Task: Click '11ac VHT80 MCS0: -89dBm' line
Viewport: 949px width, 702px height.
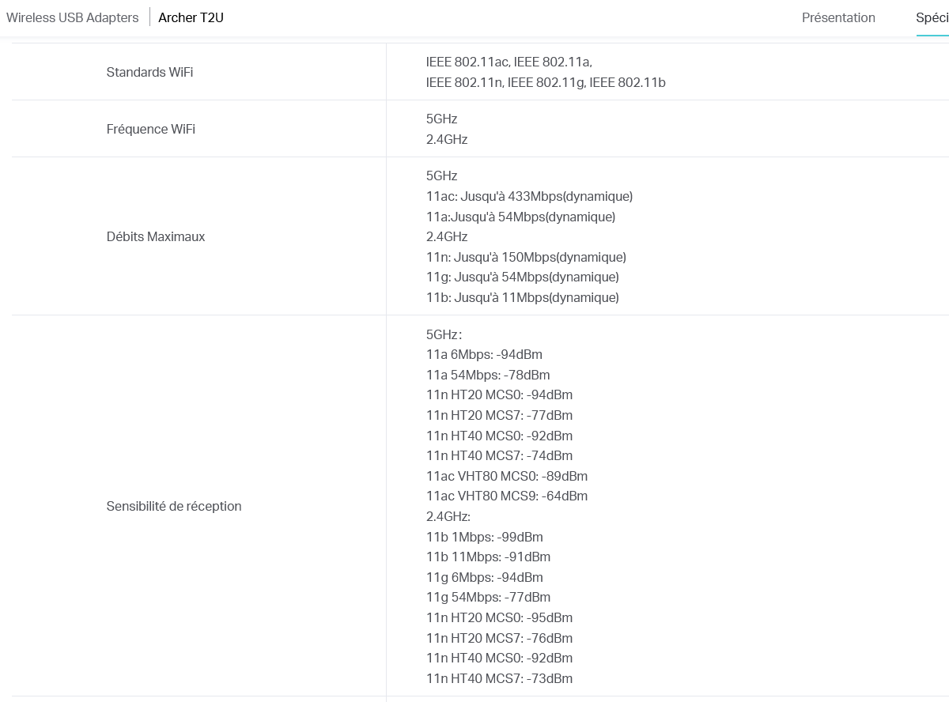Action: (507, 476)
